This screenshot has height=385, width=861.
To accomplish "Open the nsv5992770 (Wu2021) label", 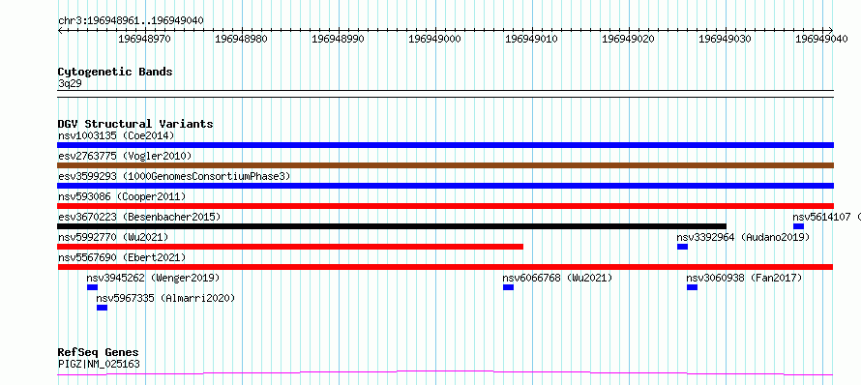I will pos(112,237).
